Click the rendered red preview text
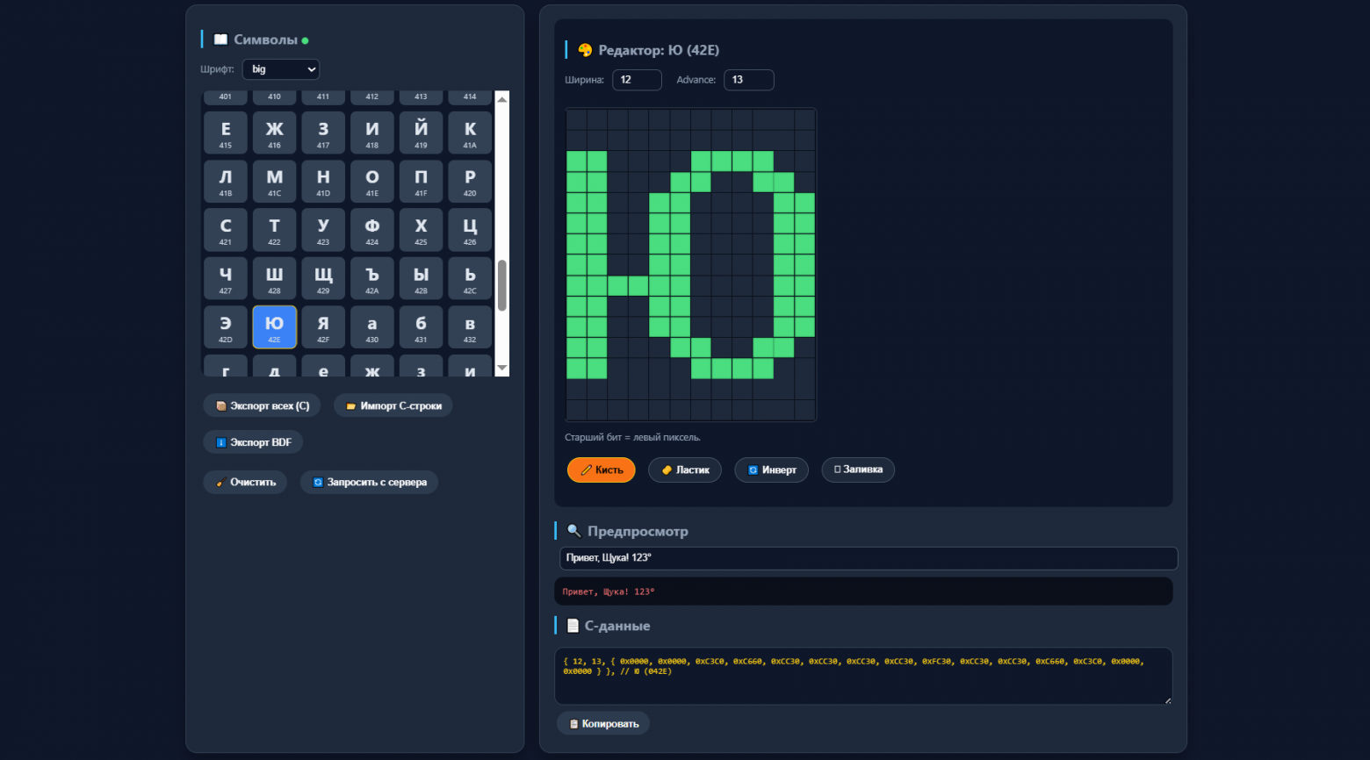Screen dimensions: 1370x760 coord(609,592)
